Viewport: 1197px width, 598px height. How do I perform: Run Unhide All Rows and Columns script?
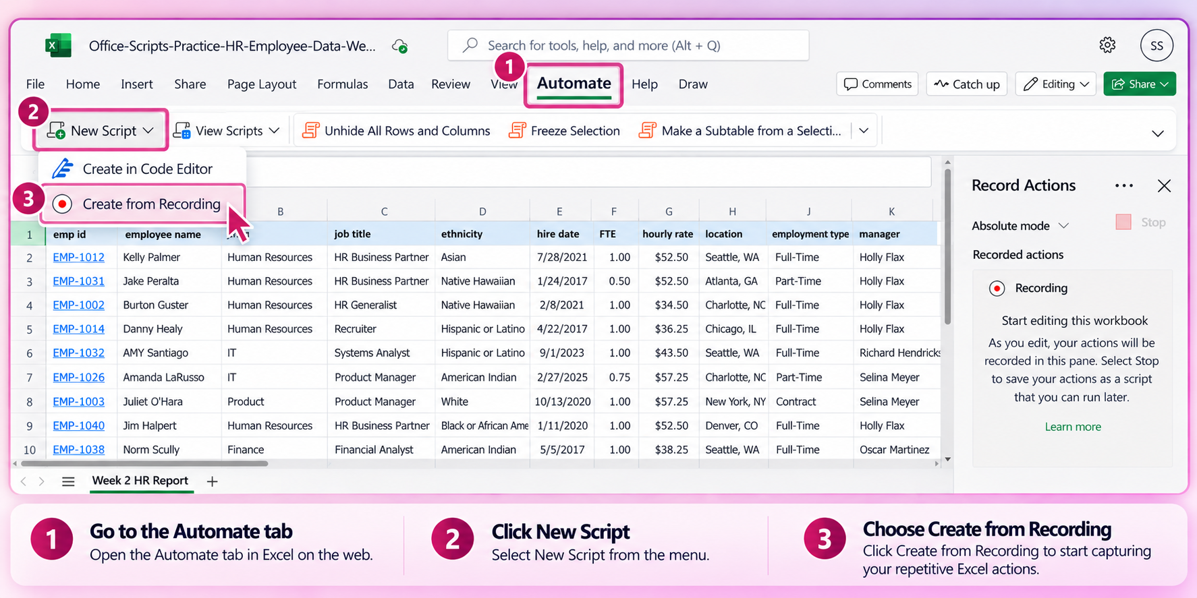point(396,130)
